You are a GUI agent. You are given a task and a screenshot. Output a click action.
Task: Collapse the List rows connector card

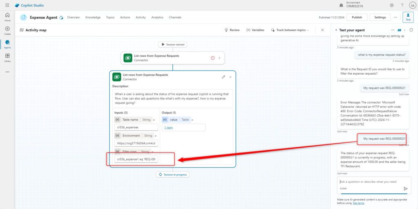pyautogui.click(x=231, y=77)
